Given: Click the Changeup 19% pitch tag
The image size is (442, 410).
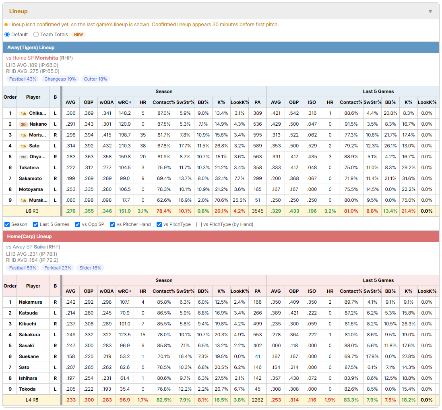Looking at the screenshot, I should coord(60,79).
